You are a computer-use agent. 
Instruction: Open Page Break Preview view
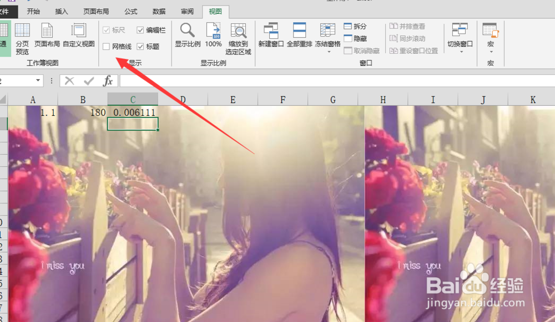click(x=22, y=38)
